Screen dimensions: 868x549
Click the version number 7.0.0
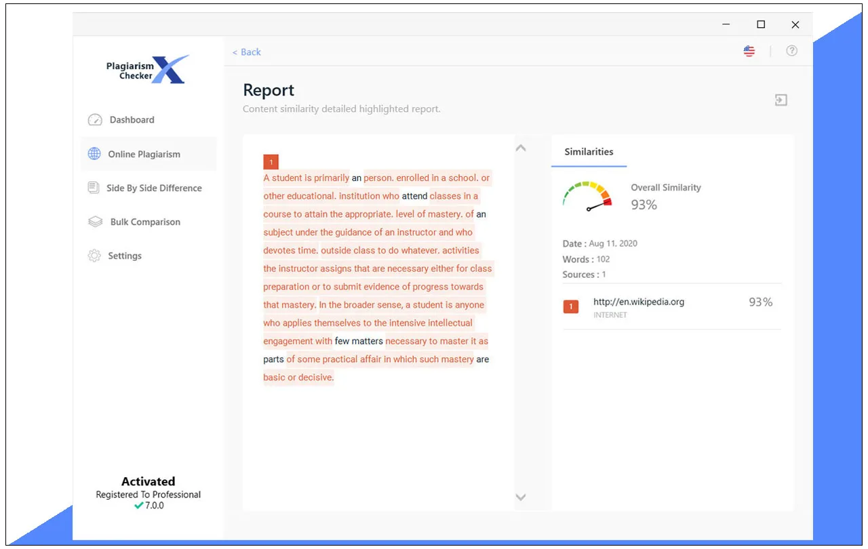[x=155, y=506]
